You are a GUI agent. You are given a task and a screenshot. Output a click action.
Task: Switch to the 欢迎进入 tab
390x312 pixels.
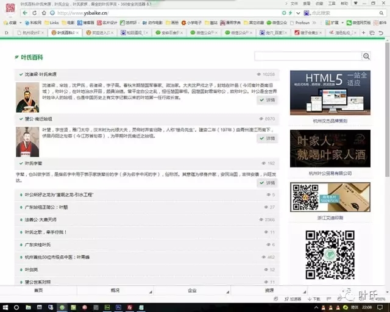coord(99,32)
